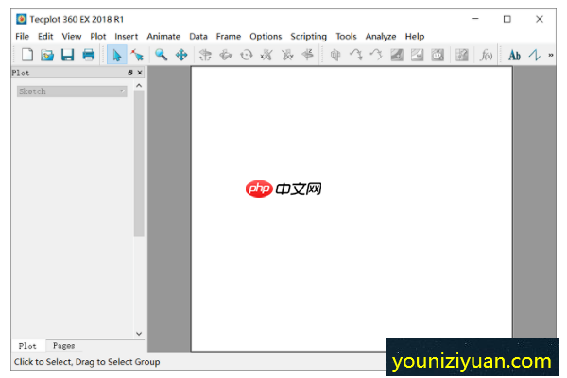
Task: Click the disabled spherical rotate icon
Action: click(x=205, y=55)
